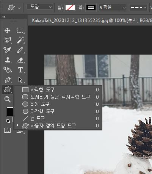
Task: Select the Eraser tool
Action: click(20, 60)
